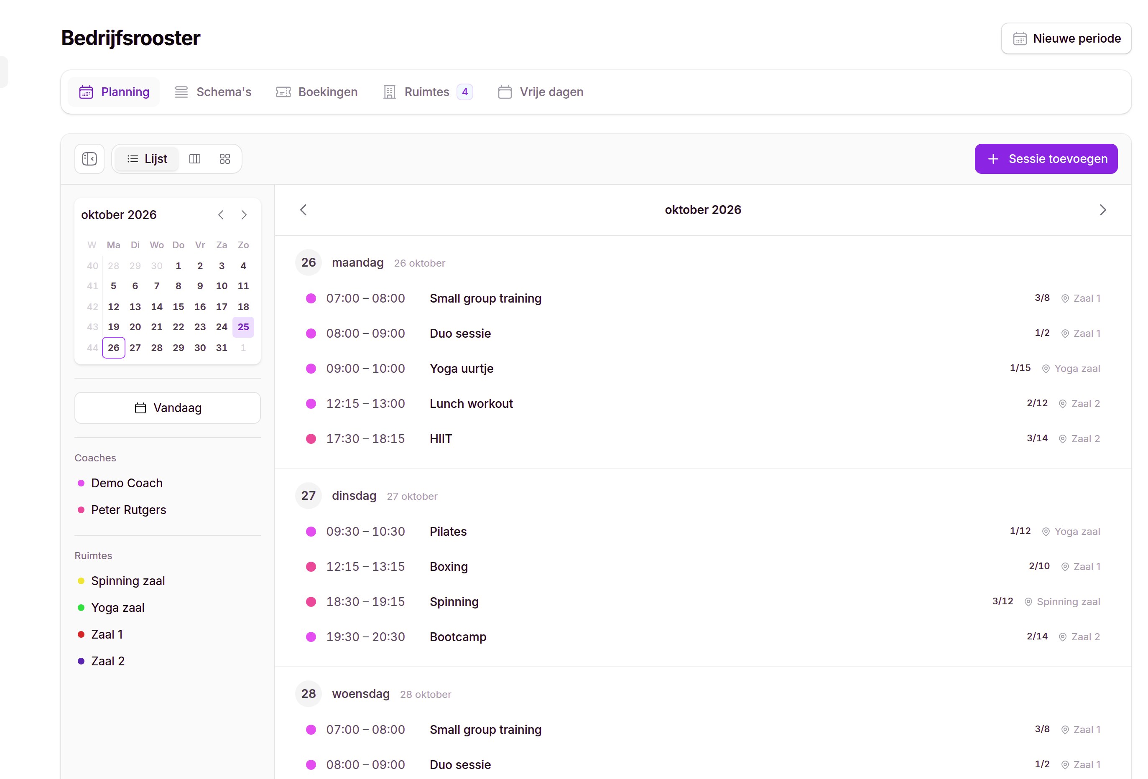Viewport: 1148px width, 779px height.
Task: Open the Boekingen tab
Action: [x=316, y=92]
